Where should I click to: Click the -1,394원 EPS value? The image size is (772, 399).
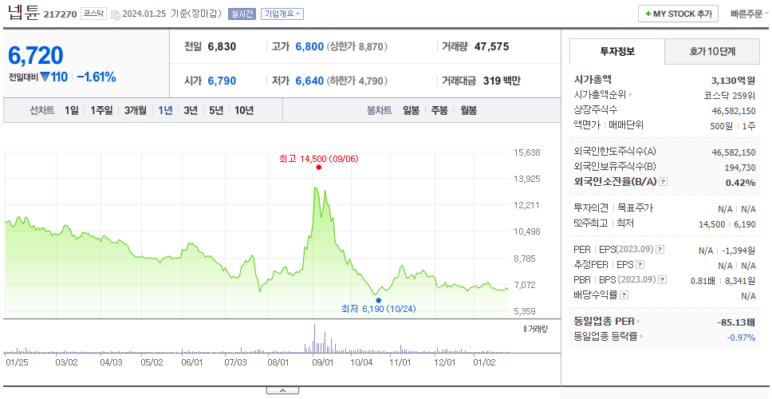[739, 251]
